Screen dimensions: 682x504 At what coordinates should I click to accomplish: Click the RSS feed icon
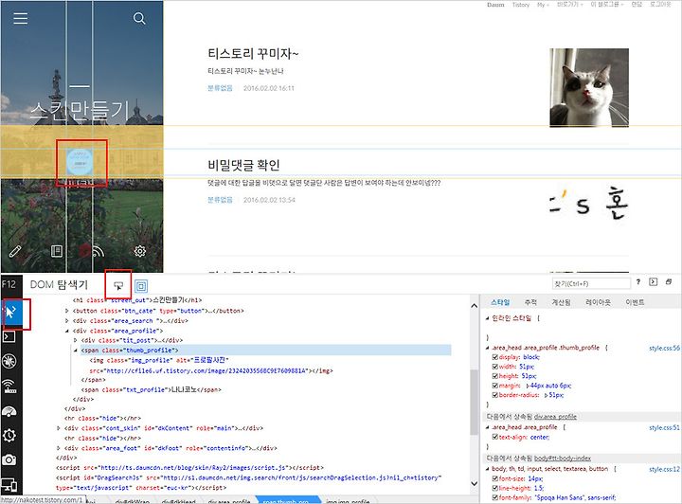(x=98, y=251)
